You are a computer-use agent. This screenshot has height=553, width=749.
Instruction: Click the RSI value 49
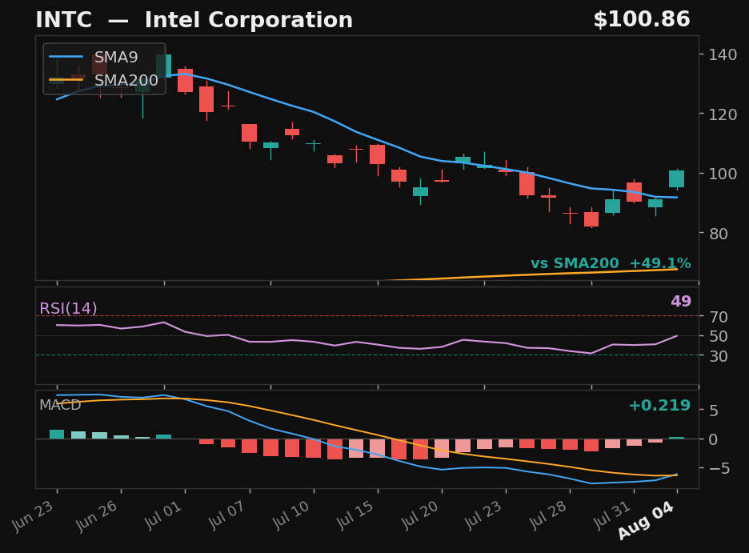tap(681, 302)
